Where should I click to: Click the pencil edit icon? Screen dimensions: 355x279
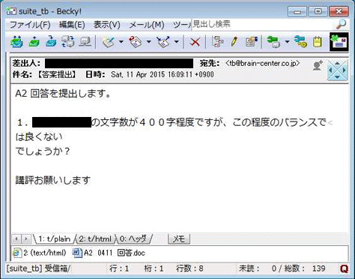click(x=234, y=41)
